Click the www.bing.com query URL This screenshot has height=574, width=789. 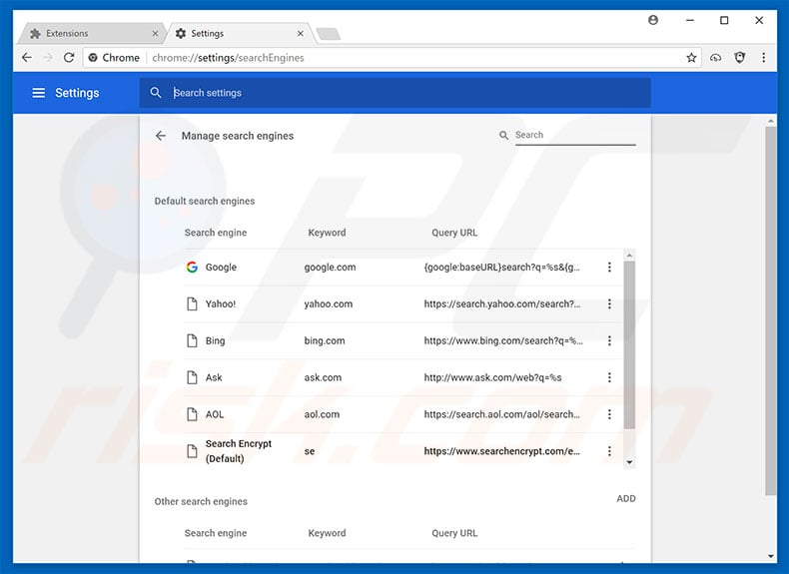[x=503, y=340]
